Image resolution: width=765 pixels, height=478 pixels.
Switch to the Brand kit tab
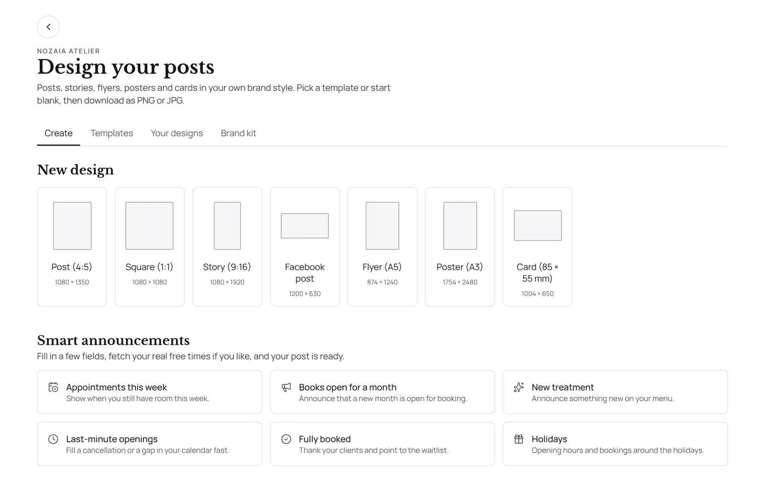pos(239,133)
